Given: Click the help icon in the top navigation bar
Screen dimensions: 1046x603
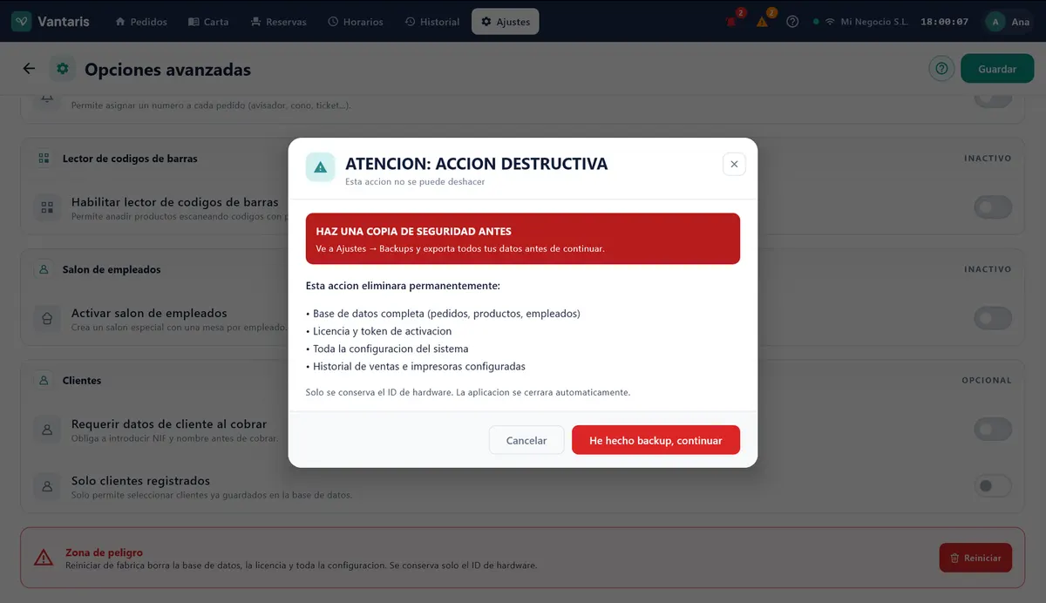Looking at the screenshot, I should (792, 22).
